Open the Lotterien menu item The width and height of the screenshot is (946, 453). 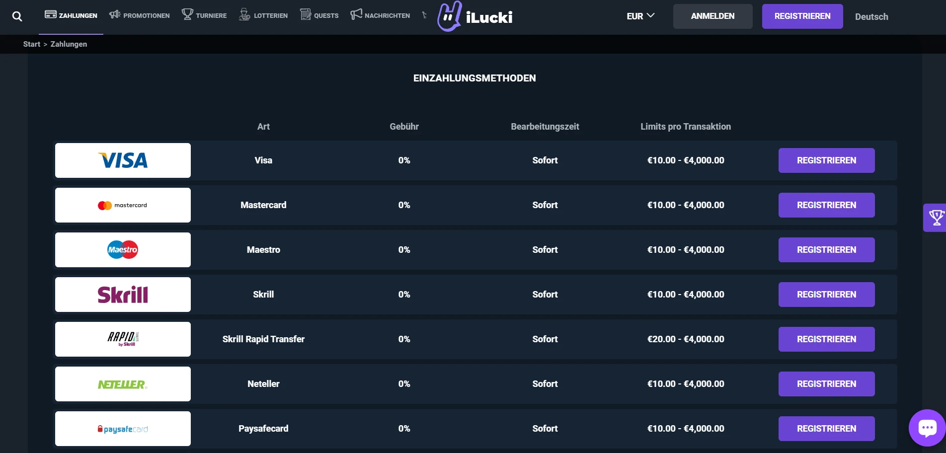click(x=263, y=15)
